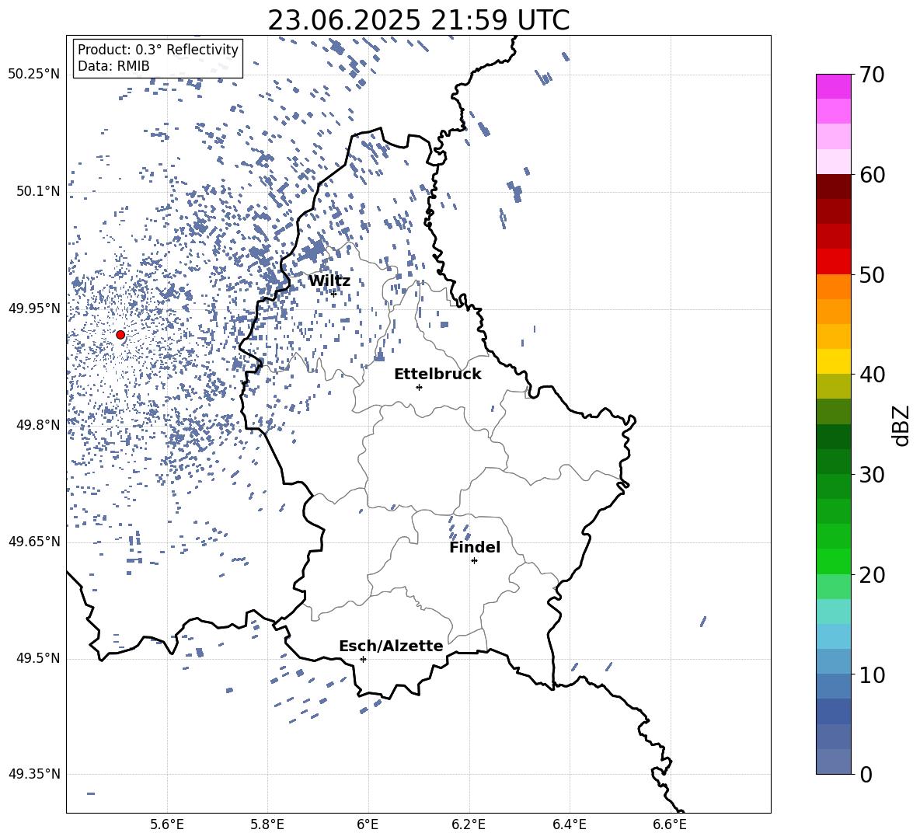Click the bright green colorbar segment above 20

coord(833,561)
